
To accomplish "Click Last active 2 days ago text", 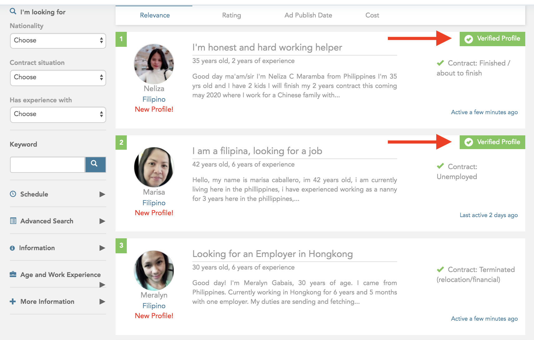I will 489,215.
